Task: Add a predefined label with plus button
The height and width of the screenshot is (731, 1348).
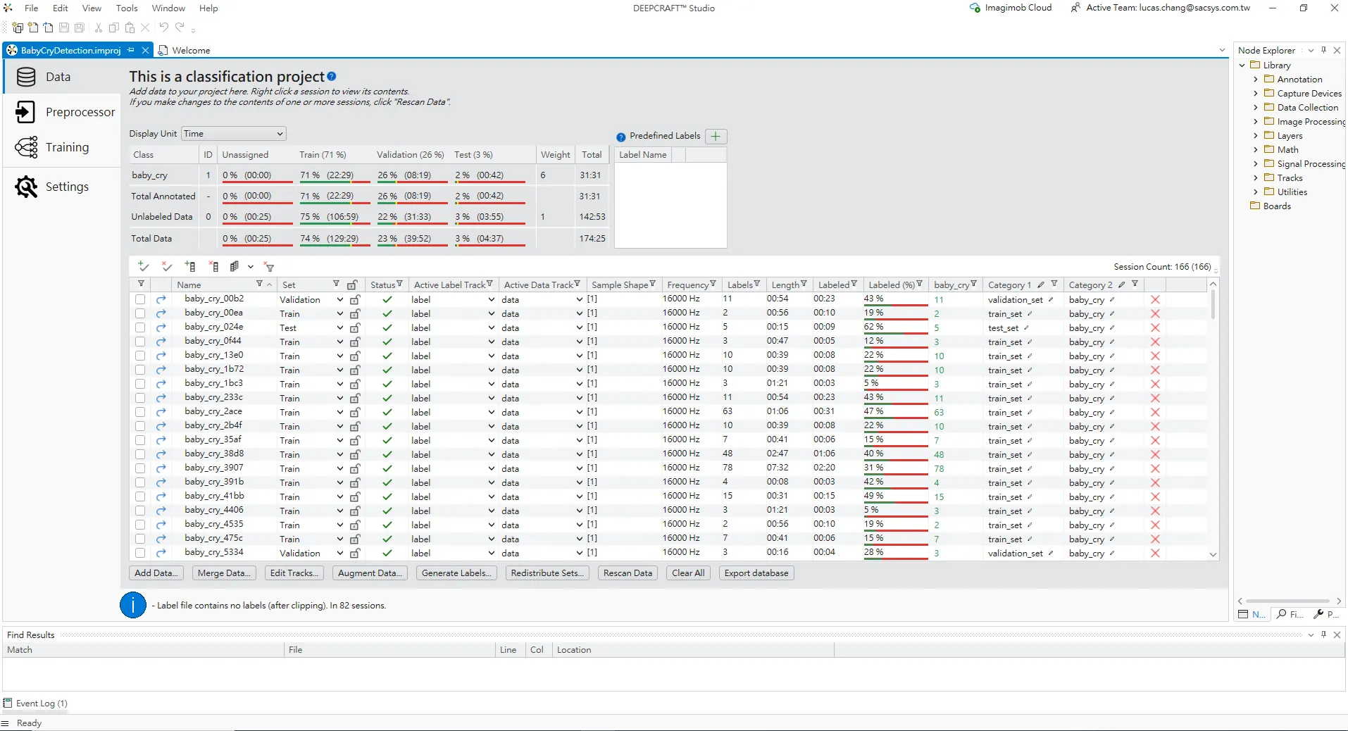Action: (716, 136)
